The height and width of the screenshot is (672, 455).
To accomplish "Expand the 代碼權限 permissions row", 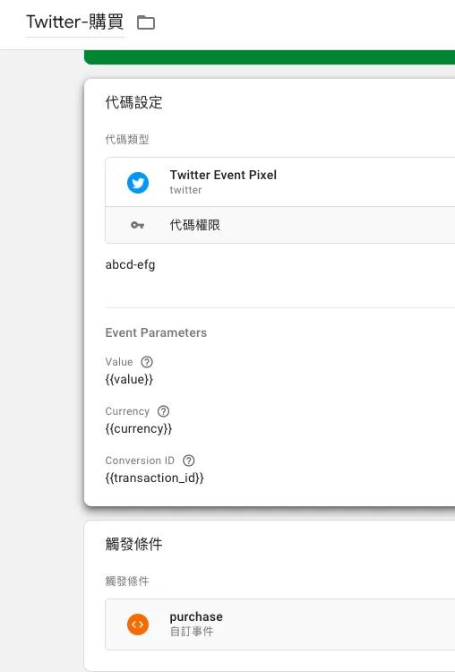I will pyautogui.click(x=280, y=225).
